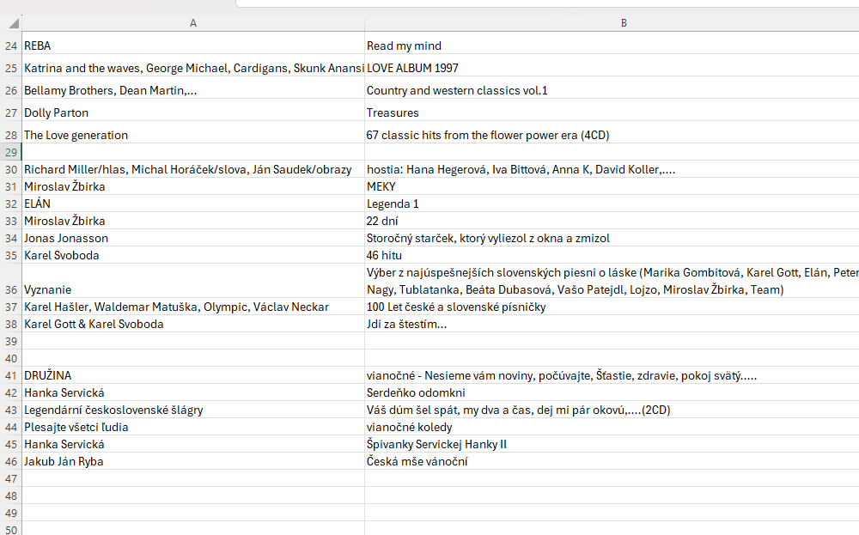859x535 pixels.
Task: Click the cell containing REBA
Action: [193, 46]
